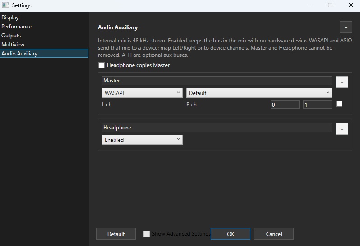Open the WASAPI output type dropdown
The image size is (360, 246).
(x=142, y=93)
